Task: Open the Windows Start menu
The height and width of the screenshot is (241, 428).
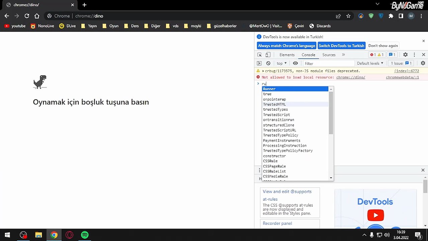Action: tap(7, 235)
